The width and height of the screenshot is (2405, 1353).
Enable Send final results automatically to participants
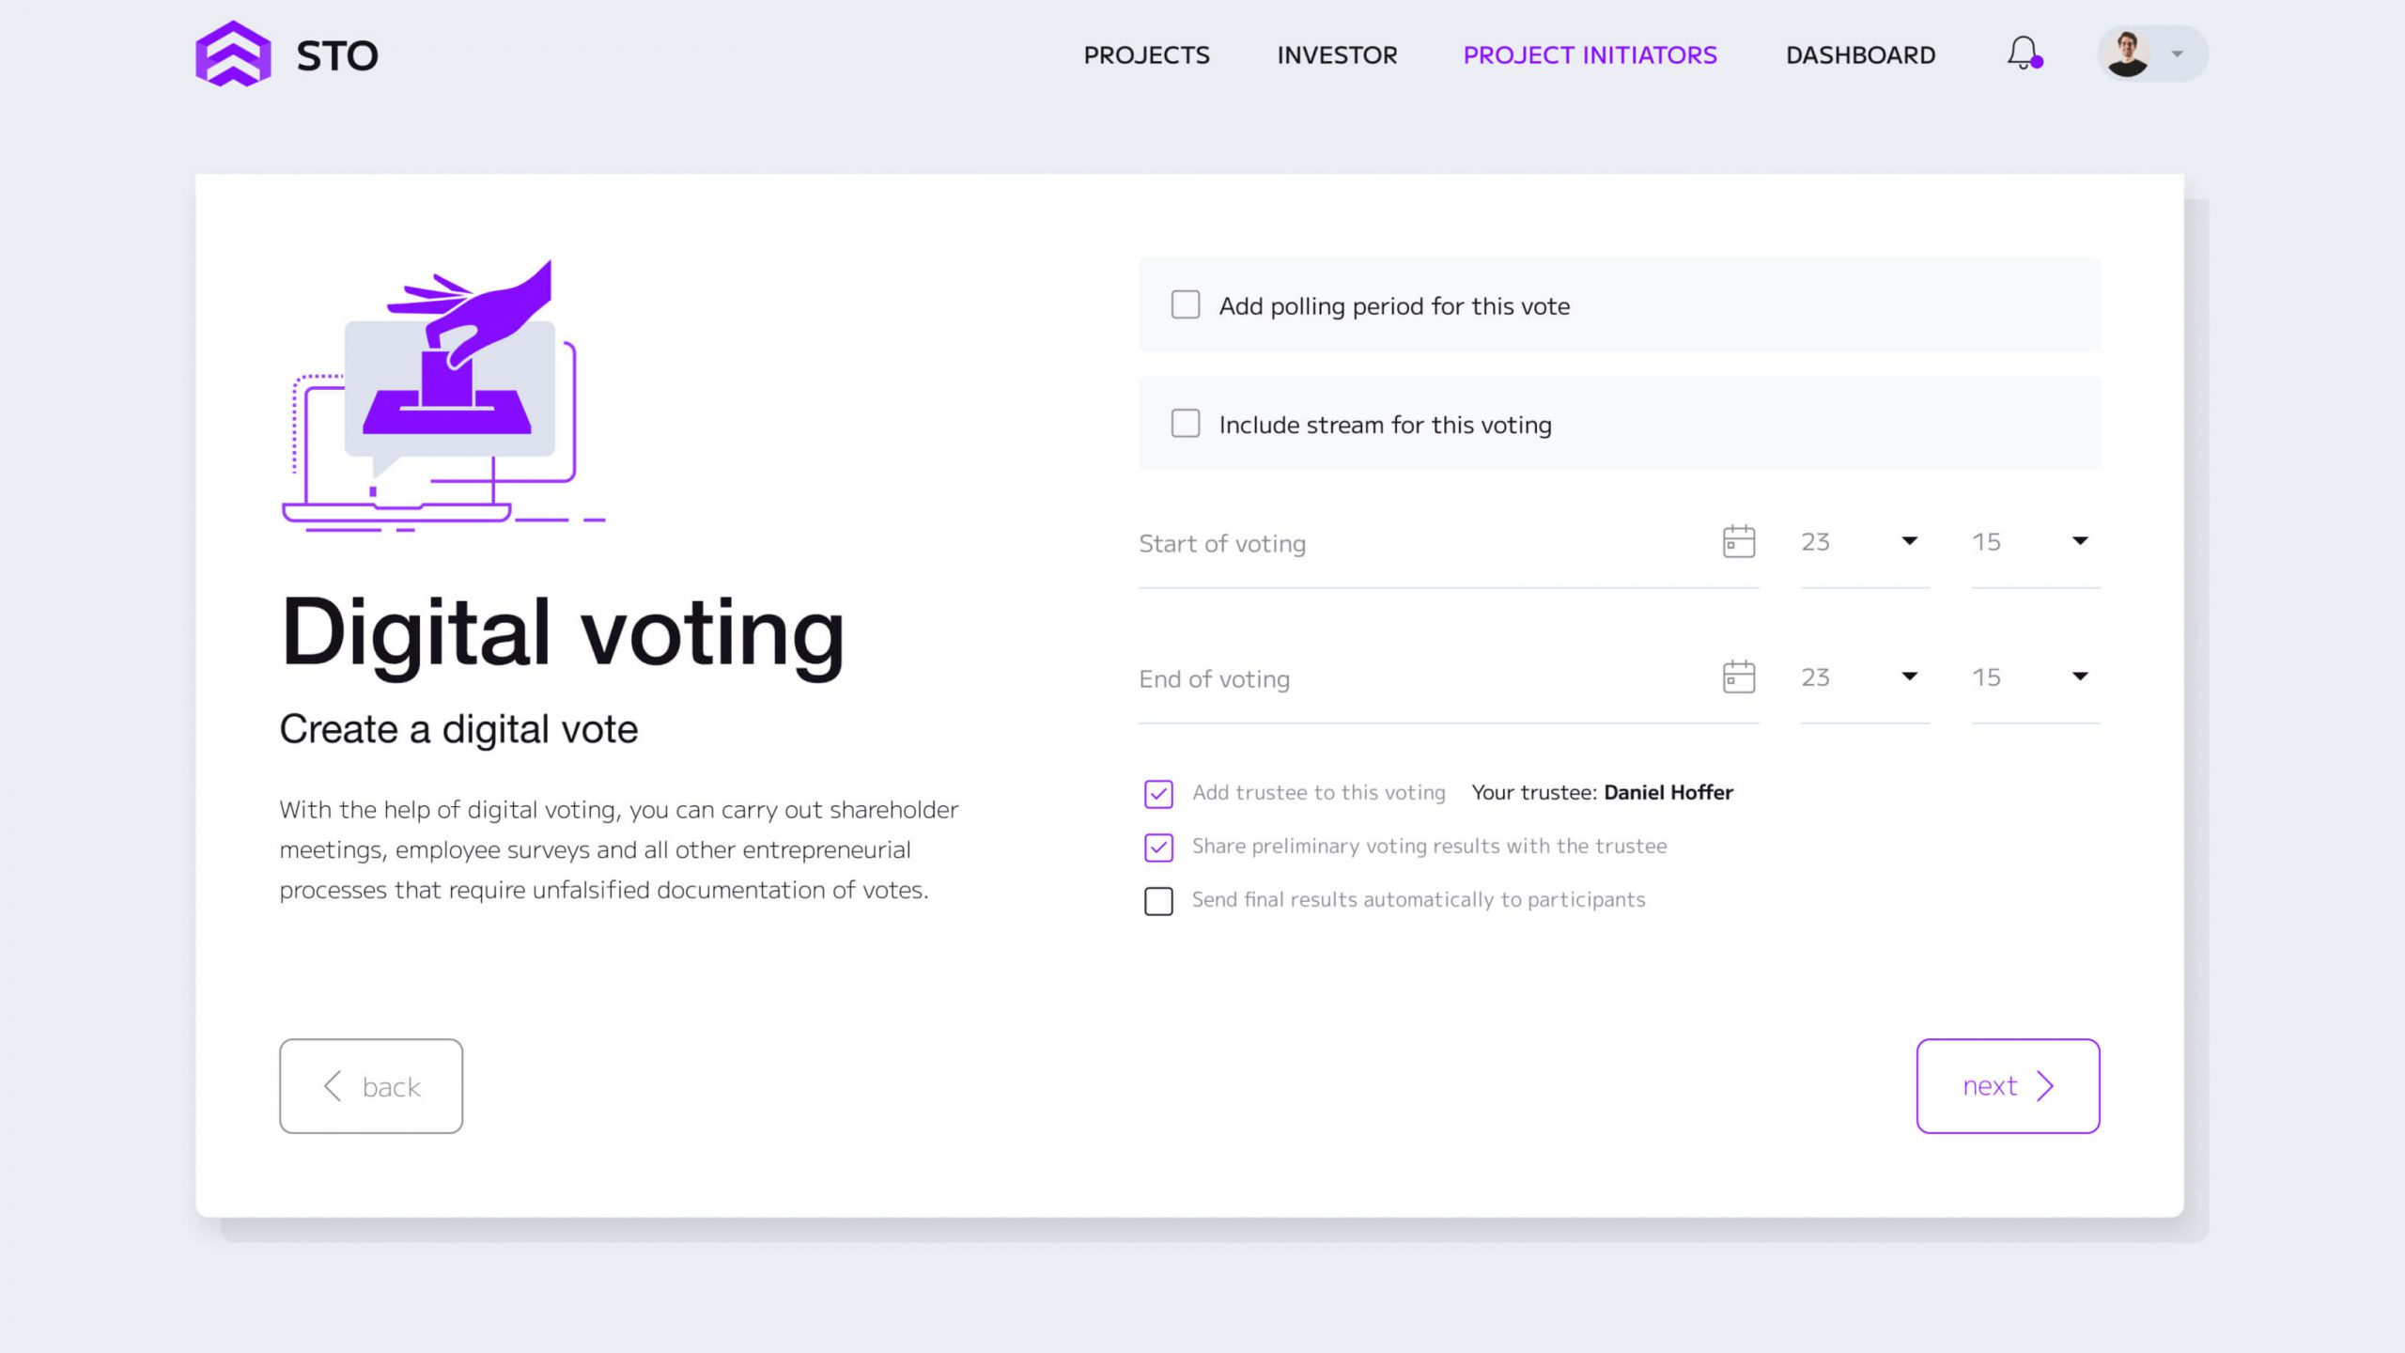(1158, 901)
